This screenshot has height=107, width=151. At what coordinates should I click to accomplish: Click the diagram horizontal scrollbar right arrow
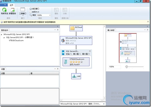pyautogui.click(x=102, y=100)
